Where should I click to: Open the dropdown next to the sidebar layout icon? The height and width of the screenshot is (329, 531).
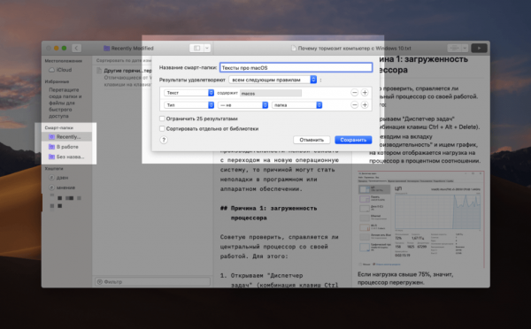(207, 48)
